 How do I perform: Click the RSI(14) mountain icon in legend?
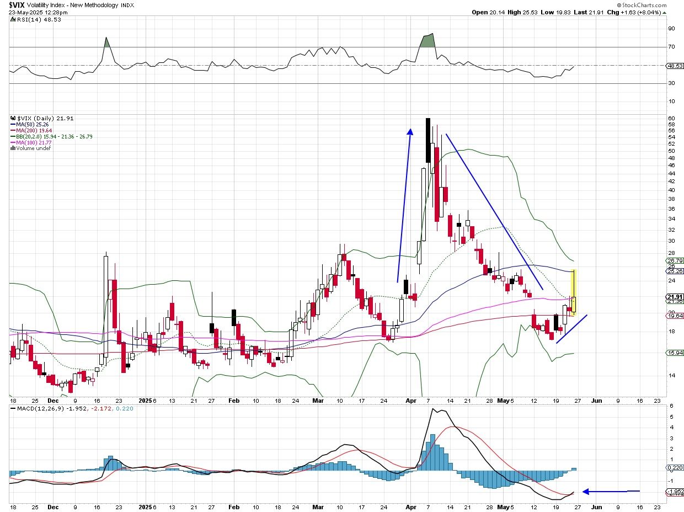click(12, 20)
